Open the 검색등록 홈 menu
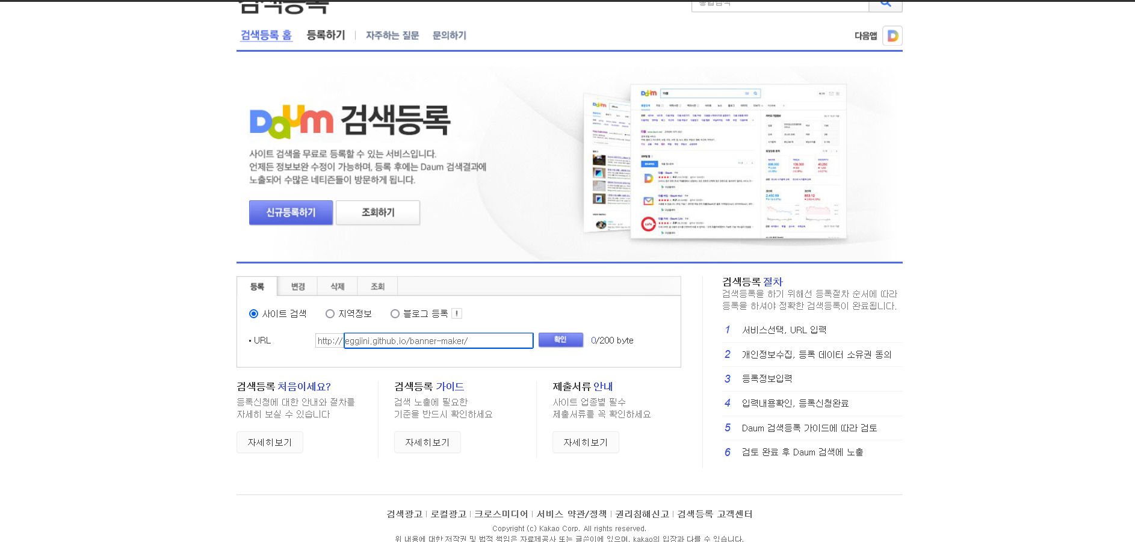Screen dimensions: 1135x542 click(x=266, y=35)
